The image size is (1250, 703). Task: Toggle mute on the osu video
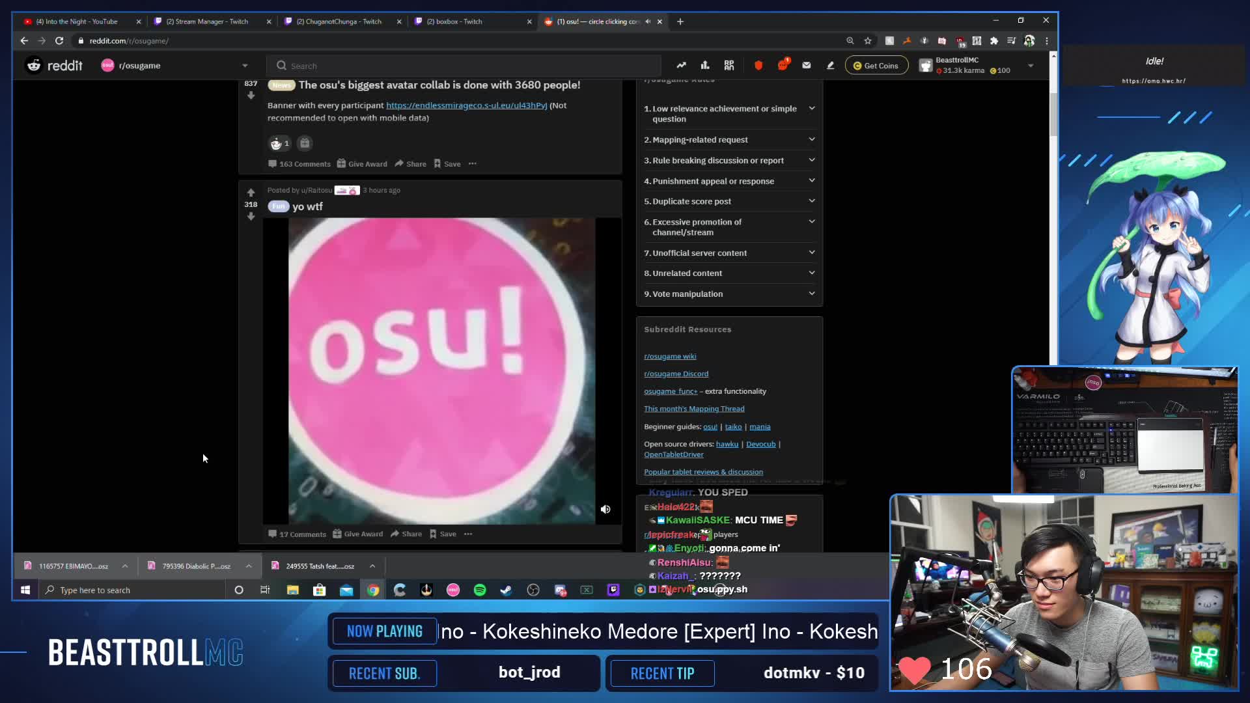(x=605, y=509)
